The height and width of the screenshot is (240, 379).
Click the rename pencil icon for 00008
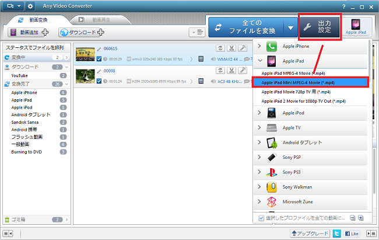pyautogui.click(x=99, y=71)
